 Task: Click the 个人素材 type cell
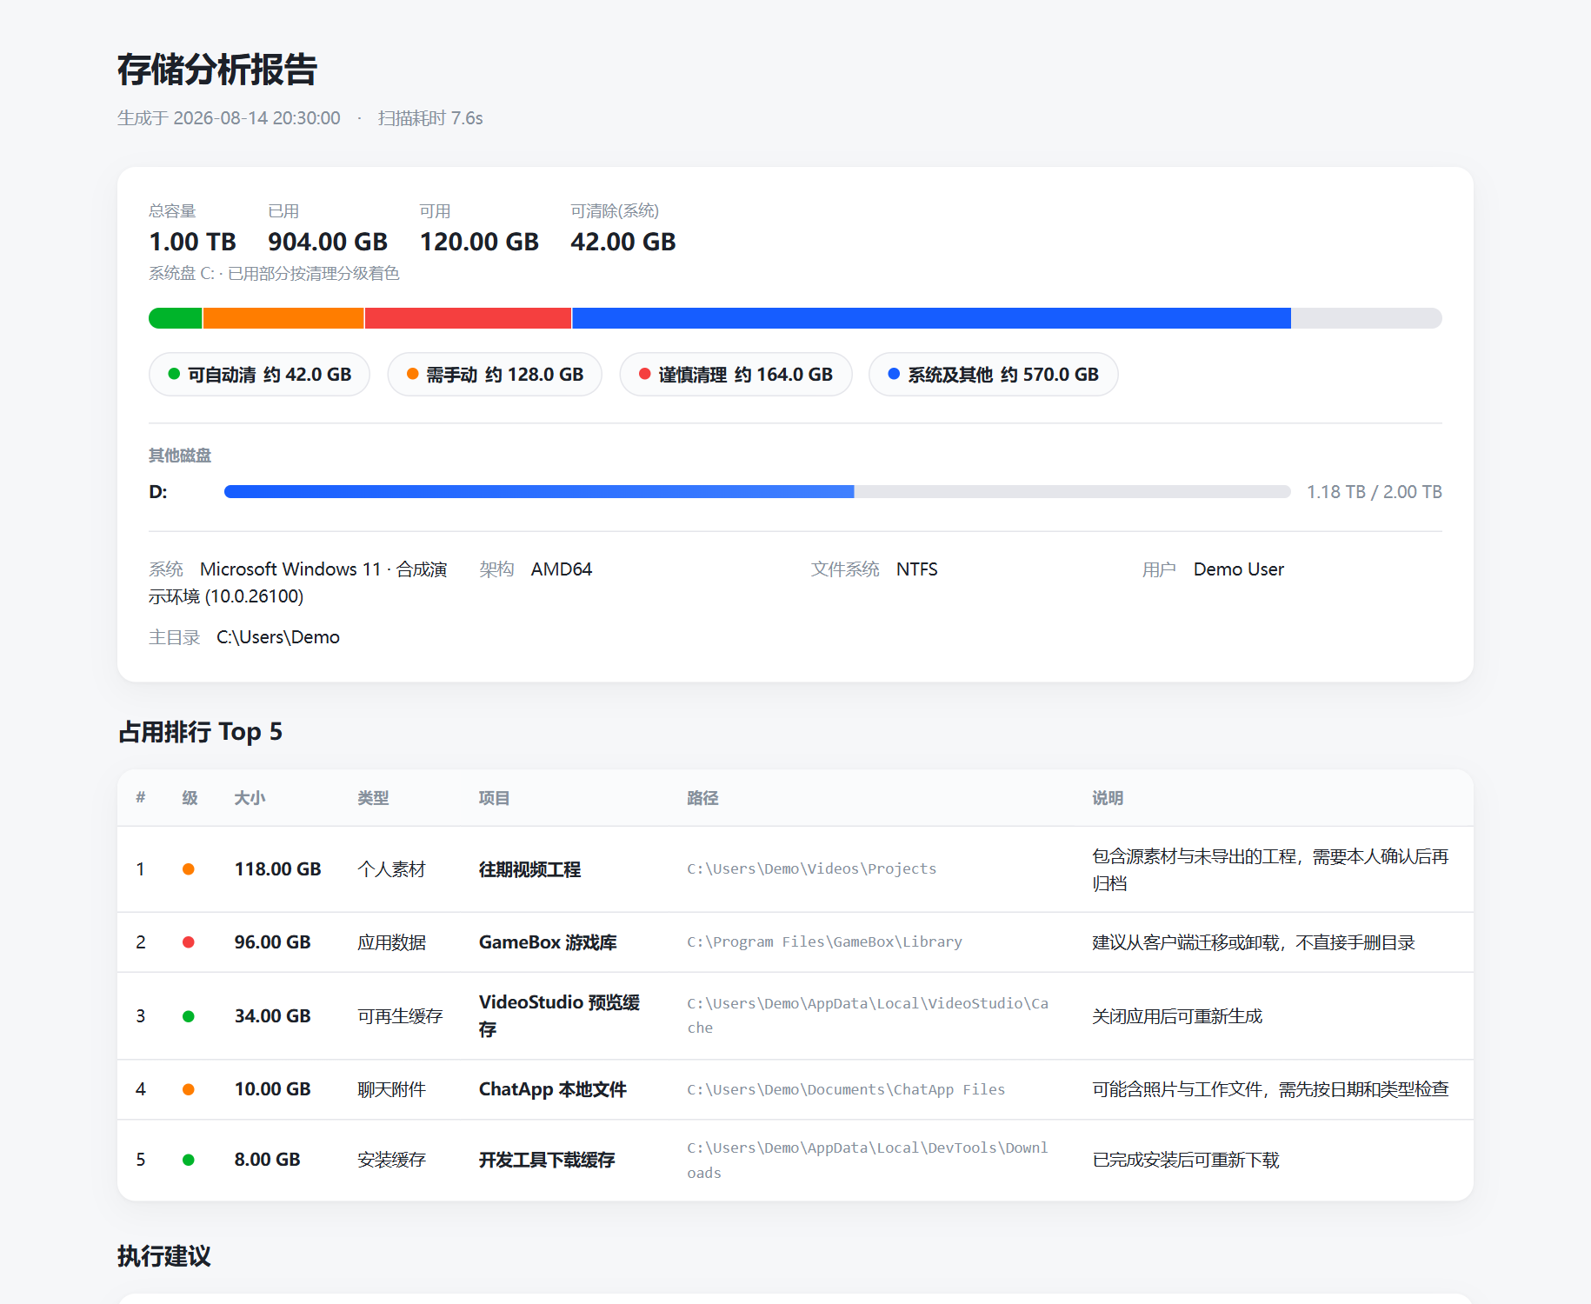point(391,869)
